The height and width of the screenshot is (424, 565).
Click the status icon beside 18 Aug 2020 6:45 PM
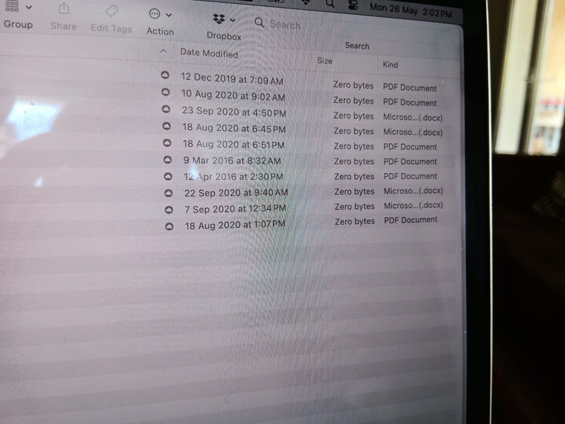click(167, 126)
